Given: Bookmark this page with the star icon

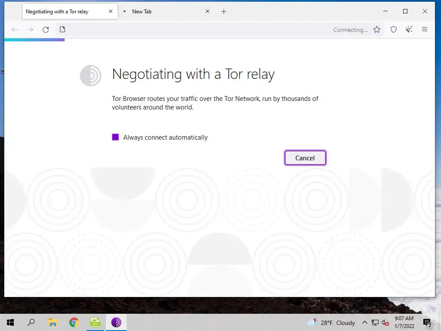Looking at the screenshot, I should 377,30.
